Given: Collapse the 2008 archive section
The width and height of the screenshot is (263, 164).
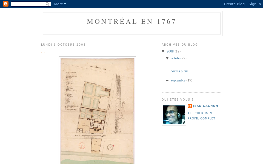Looking at the screenshot, I should pos(164,51).
